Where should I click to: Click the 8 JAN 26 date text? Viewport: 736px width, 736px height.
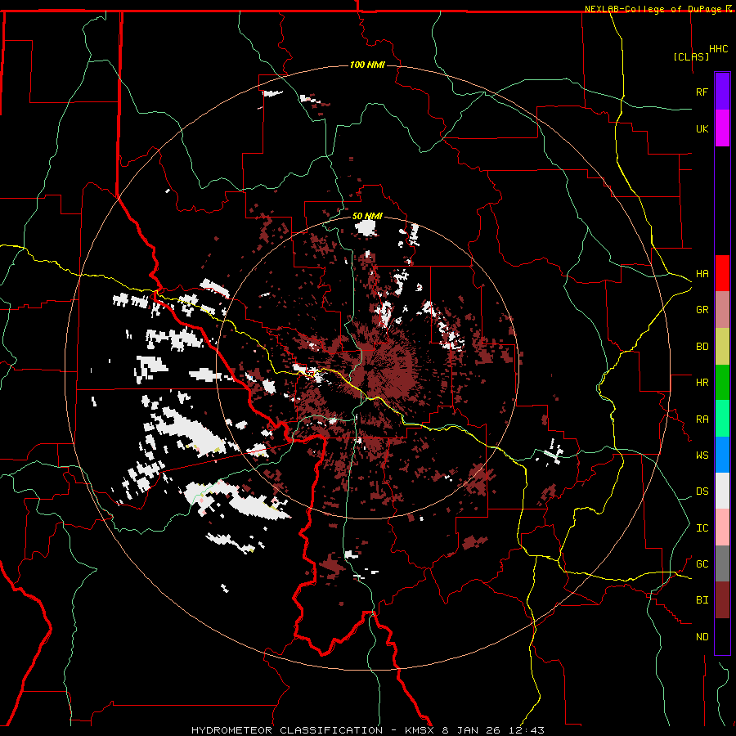point(472,730)
